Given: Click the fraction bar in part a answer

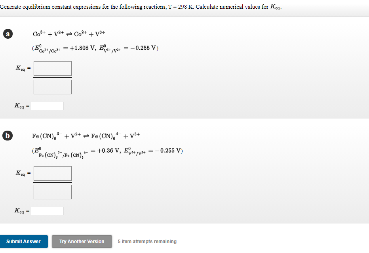Looking at the screenshot, I should [52, 77].
